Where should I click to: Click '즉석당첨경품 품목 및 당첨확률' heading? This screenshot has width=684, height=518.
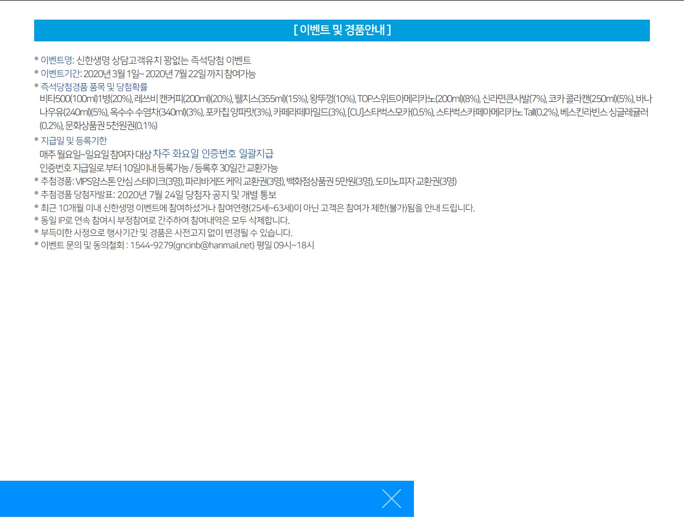click(94, 87)
